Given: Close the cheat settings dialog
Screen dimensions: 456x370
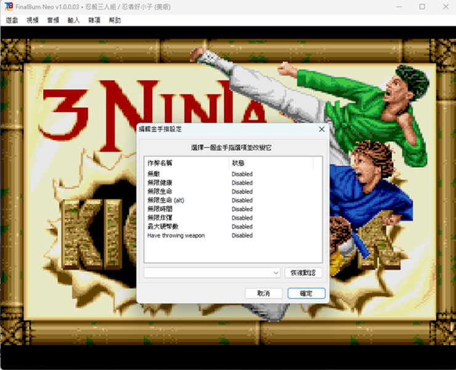Looking at the screenshot, I should [322, 129].
